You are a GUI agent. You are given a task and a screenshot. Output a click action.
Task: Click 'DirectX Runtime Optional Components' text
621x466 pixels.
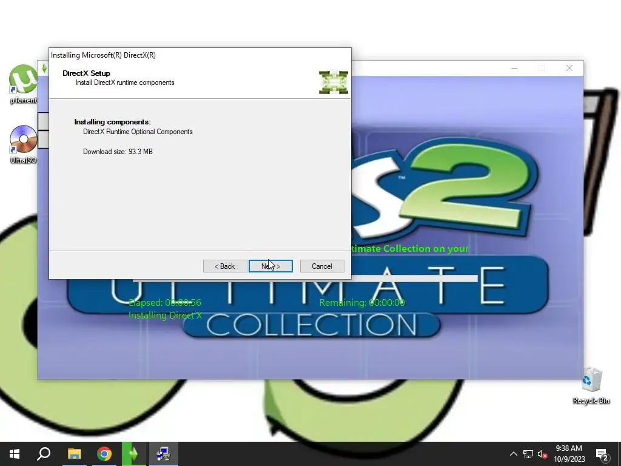tap(138, 132)
